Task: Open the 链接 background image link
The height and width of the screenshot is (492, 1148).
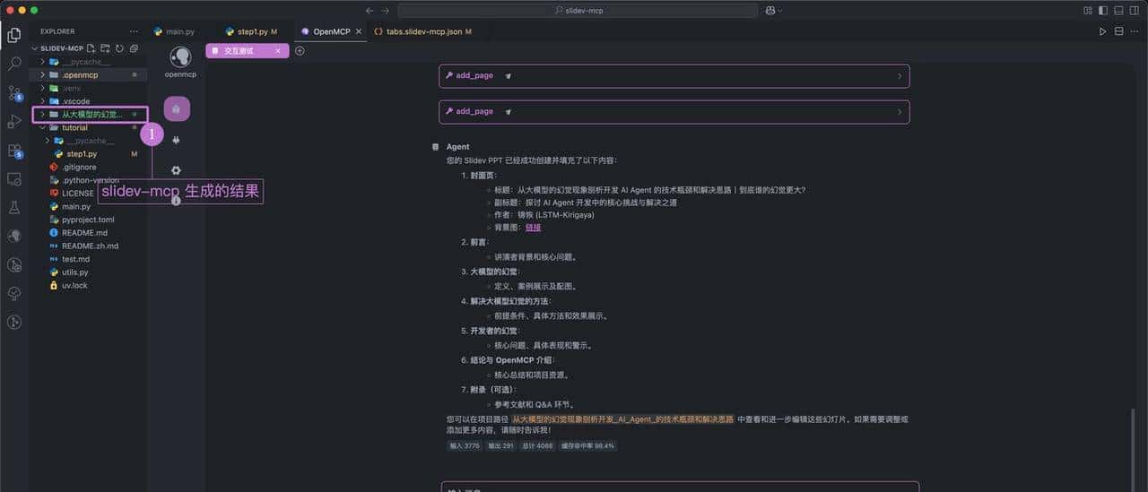Action: pos(533,228)
